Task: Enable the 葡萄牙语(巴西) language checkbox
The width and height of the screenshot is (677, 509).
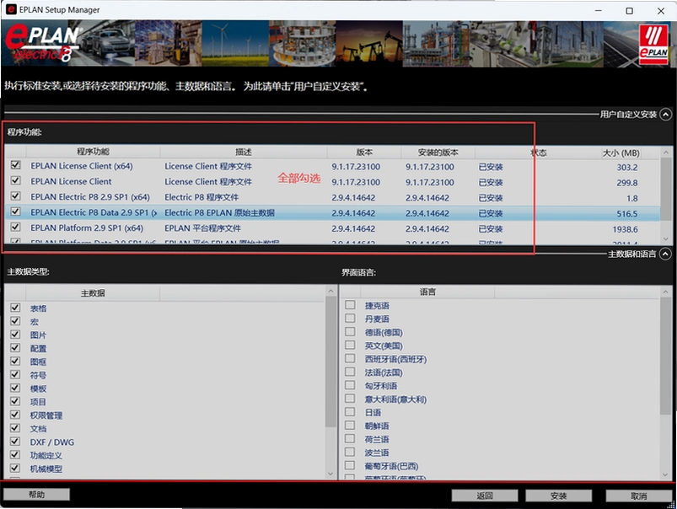Action: click(x=350, y=466)
